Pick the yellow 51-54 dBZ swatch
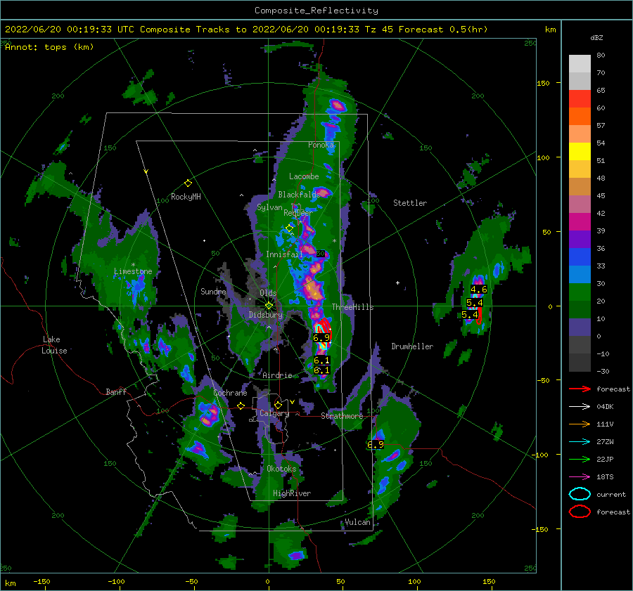Viewport: 633px width, 591px height. coord(580,152)
